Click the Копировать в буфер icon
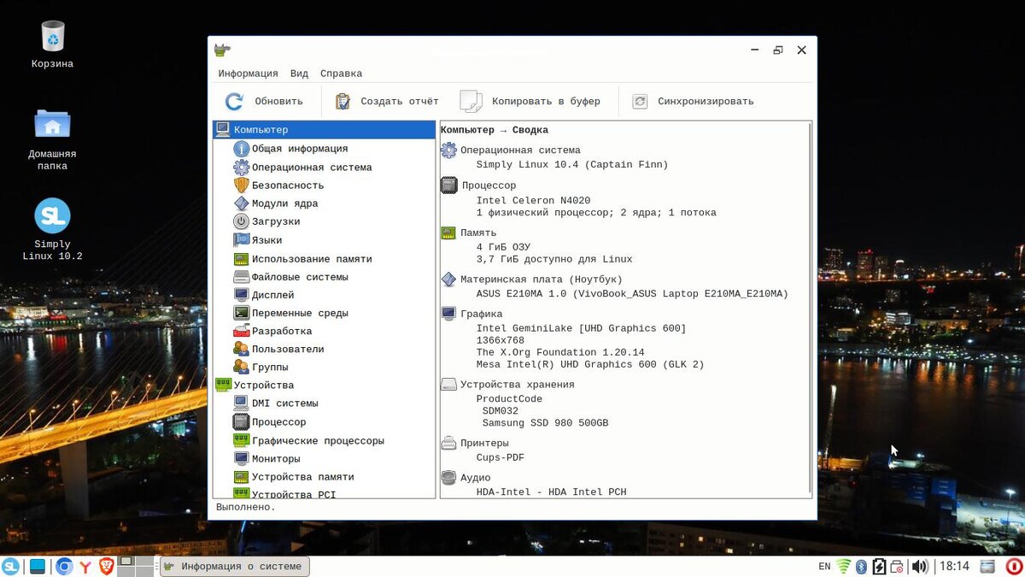The width and height of the screenshot is (1025, 577). (x=471, y=102)
